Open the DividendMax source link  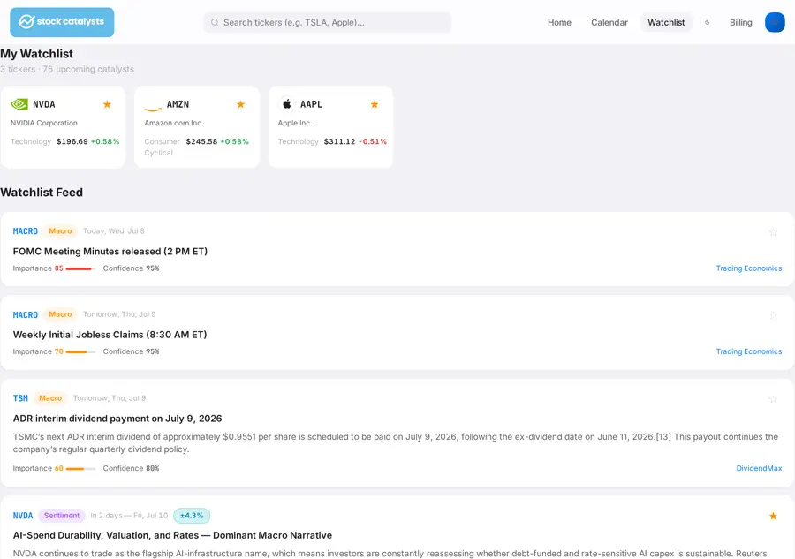tap(759, 468)
